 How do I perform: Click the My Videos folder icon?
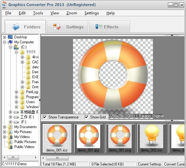tap(10, 137)
